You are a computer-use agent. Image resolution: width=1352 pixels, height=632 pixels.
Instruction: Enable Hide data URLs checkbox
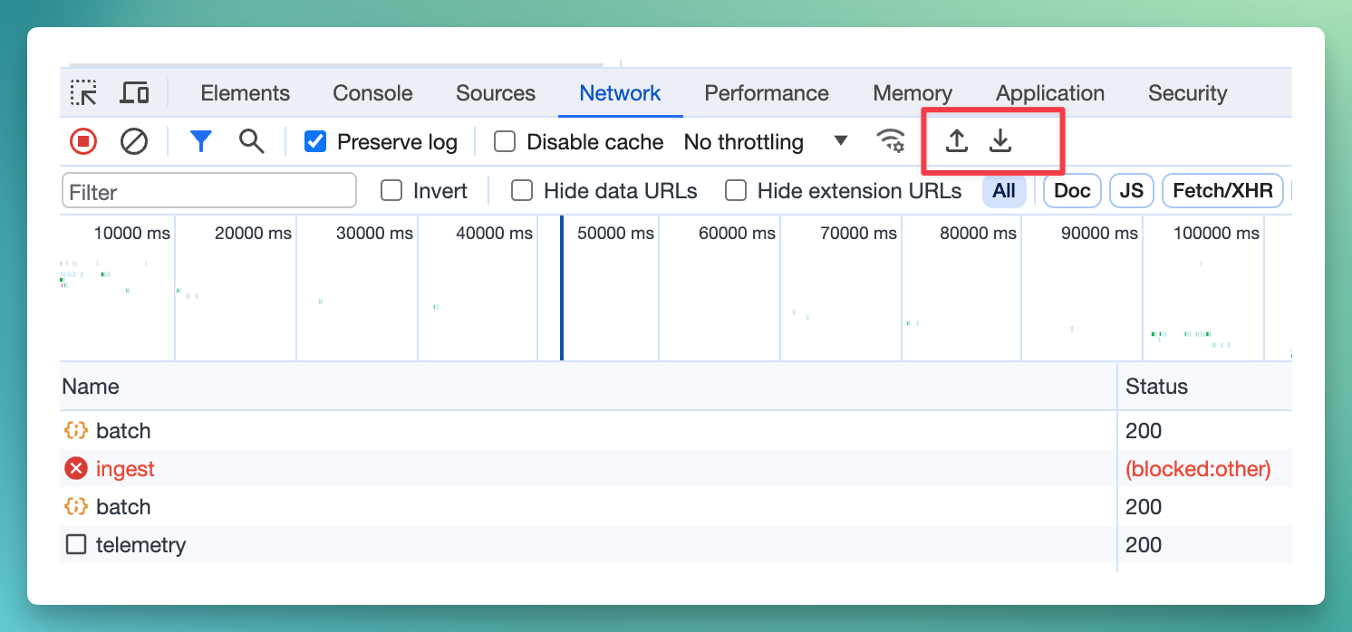click(x=522, y=191)
